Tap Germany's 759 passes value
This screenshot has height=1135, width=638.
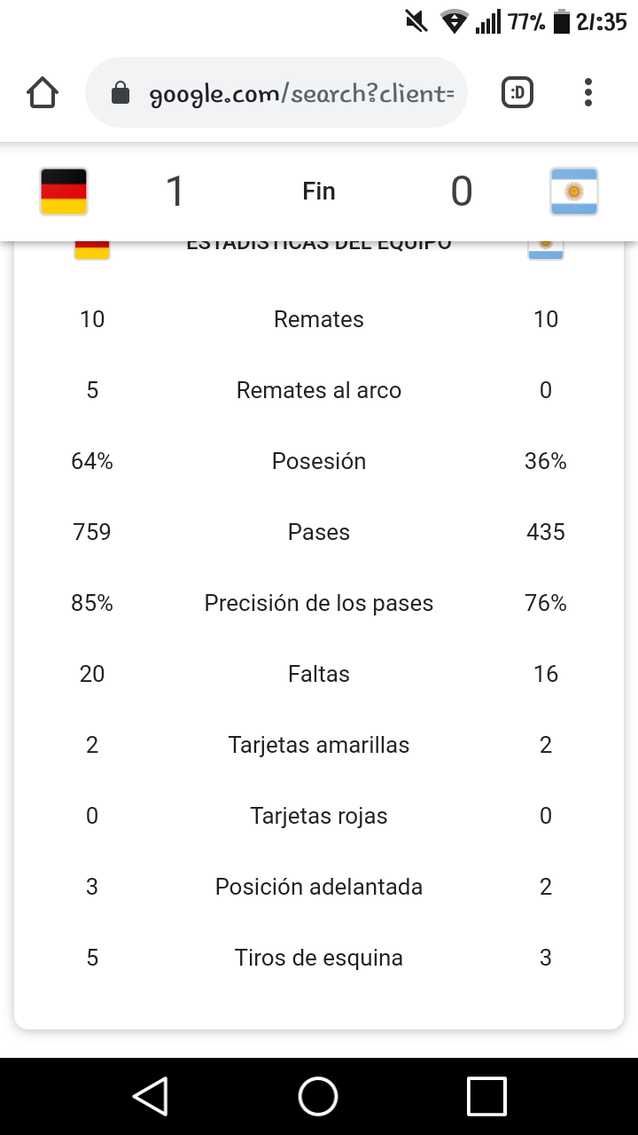pos(92,532)
